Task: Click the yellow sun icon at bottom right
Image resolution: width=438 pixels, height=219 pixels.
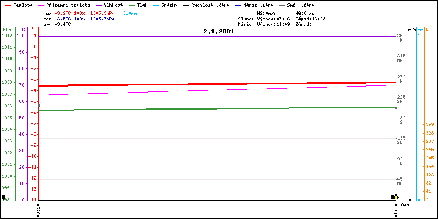Action: click(x=396, y=197)
